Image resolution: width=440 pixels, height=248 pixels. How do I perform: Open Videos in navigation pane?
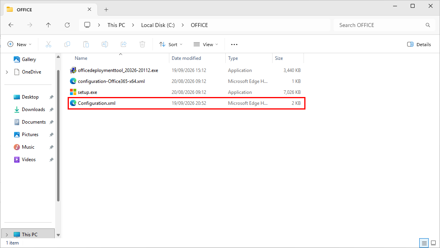coord(28,160)
